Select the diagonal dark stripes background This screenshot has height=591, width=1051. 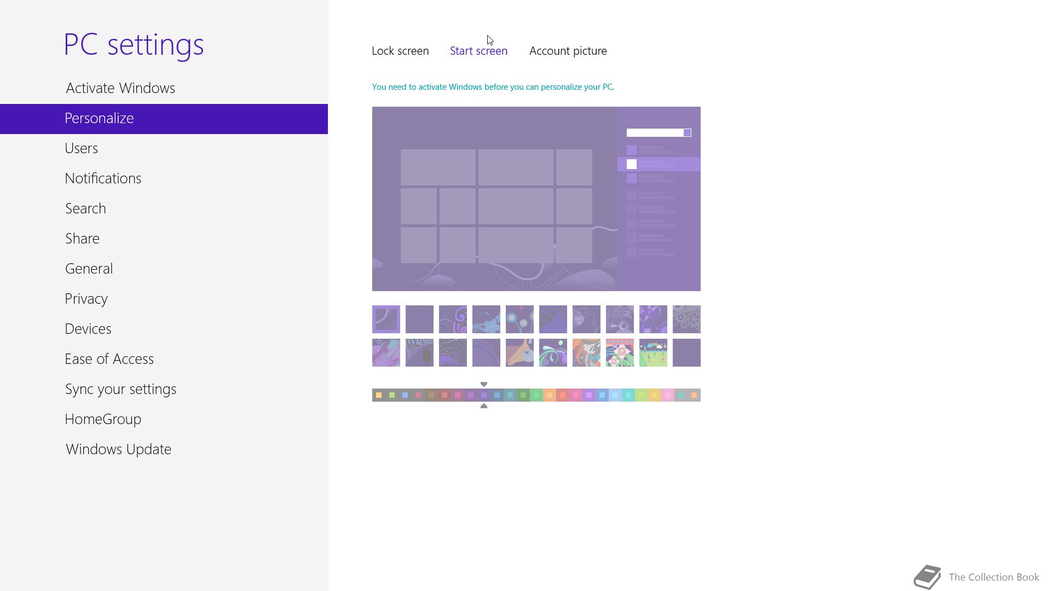coord(553,319)
